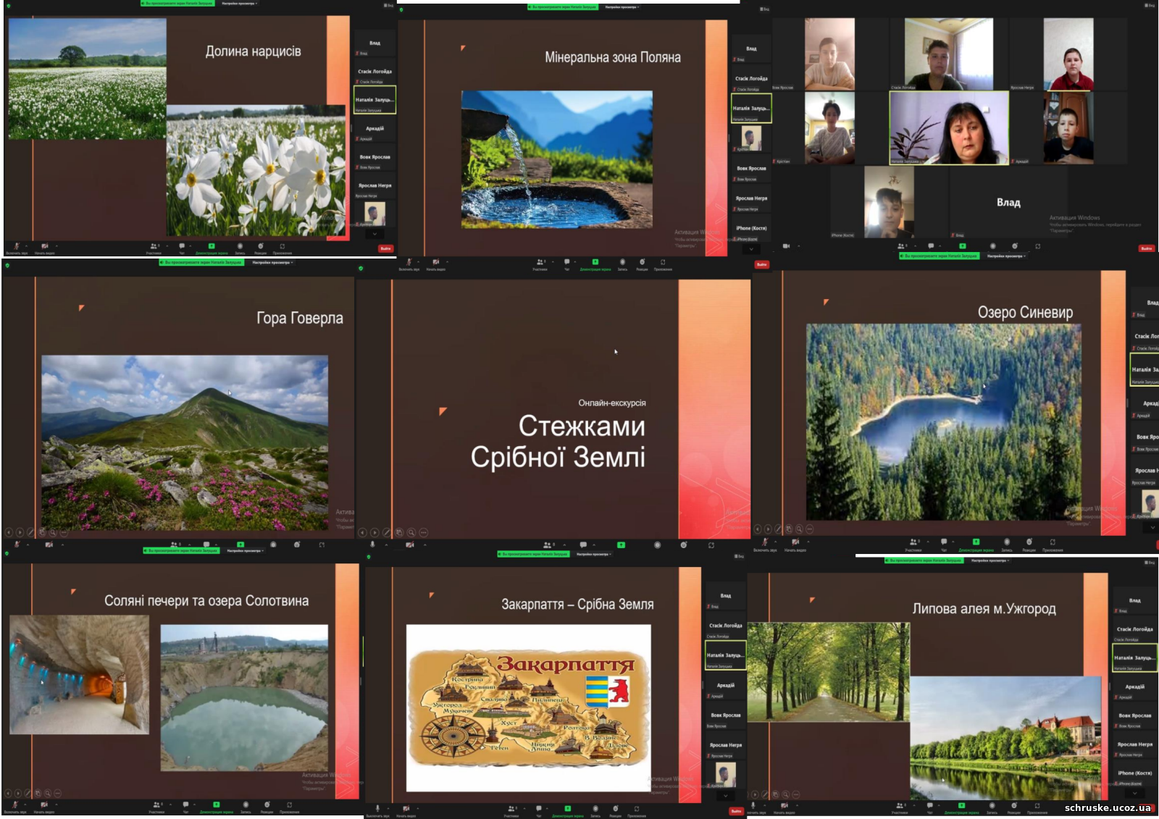Select Наталія Залуцька video tile in gallery view
This screenshot has height=819, width=1159.
[x=949, y=128]
